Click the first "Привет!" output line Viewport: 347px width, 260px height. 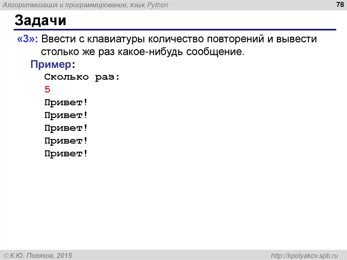click(x=65, y=102)
